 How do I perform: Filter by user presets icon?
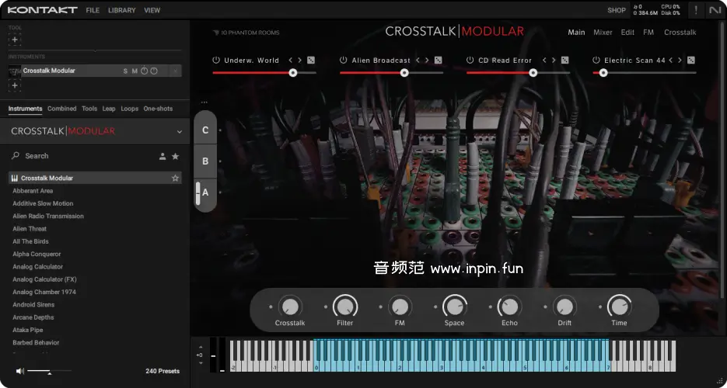[x=163, y=156]
